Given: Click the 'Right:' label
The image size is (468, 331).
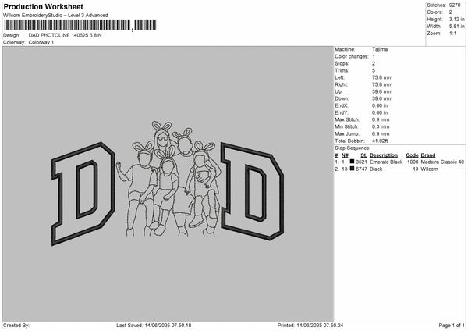Looking at the screenshot, I should tap(341, 84).
